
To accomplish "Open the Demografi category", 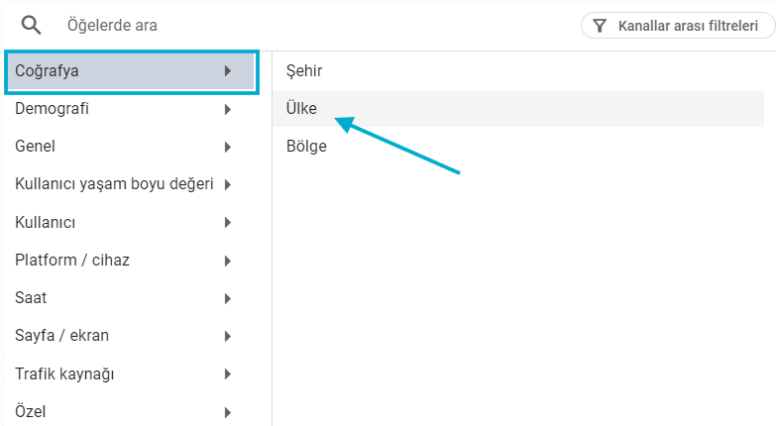I will [x=52, y=109].
